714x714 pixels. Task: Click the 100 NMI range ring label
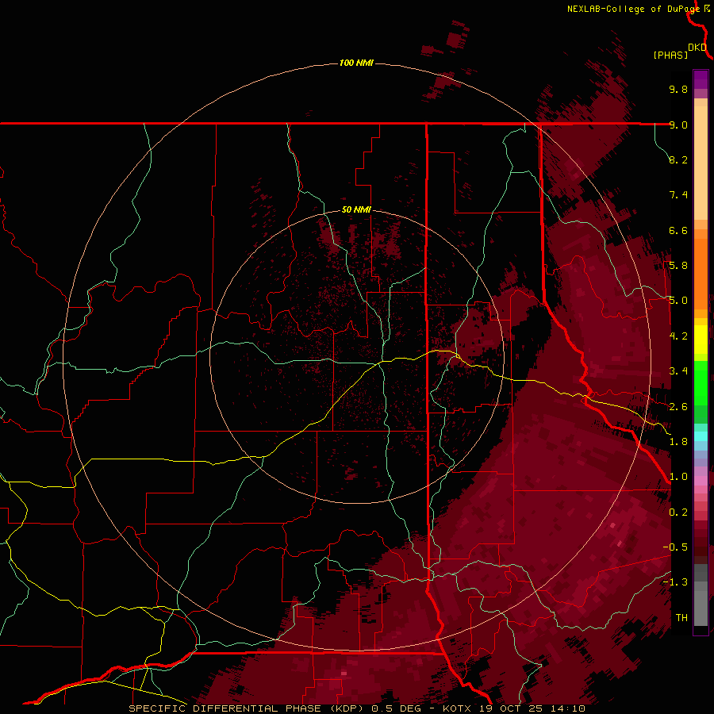[x=356, y=63]
